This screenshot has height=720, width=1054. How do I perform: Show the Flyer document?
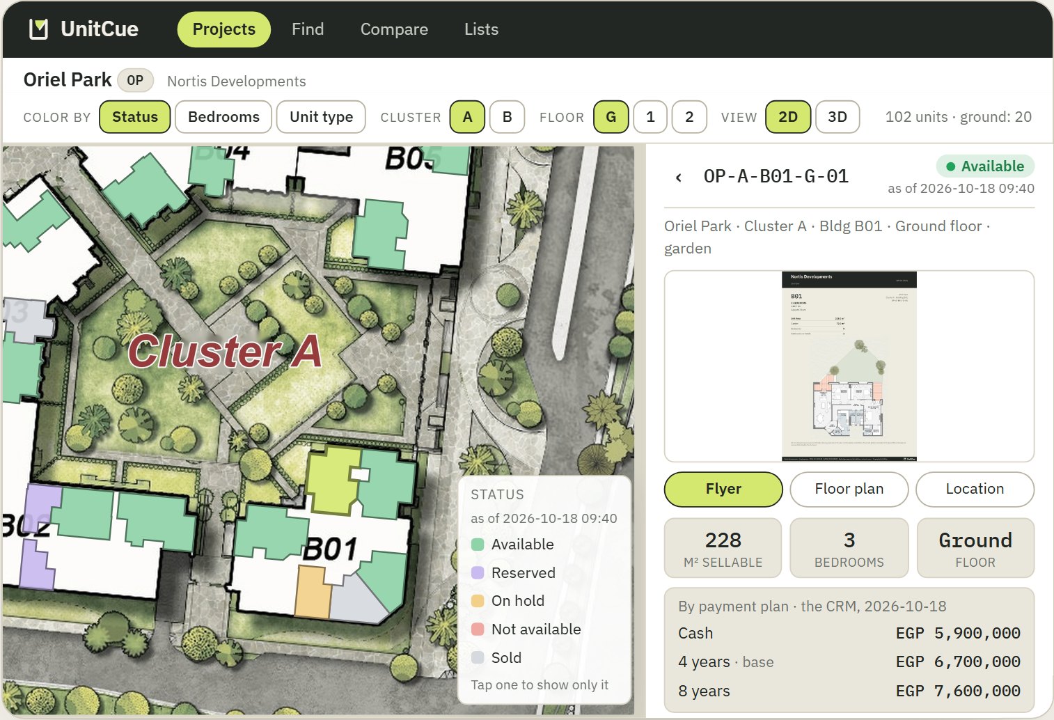[723, 490]
